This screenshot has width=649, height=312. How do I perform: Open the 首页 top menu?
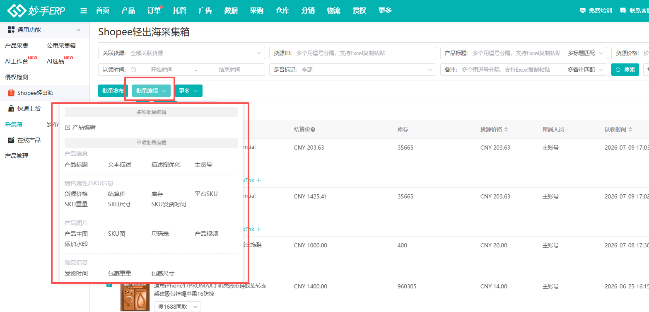[103, 11]
